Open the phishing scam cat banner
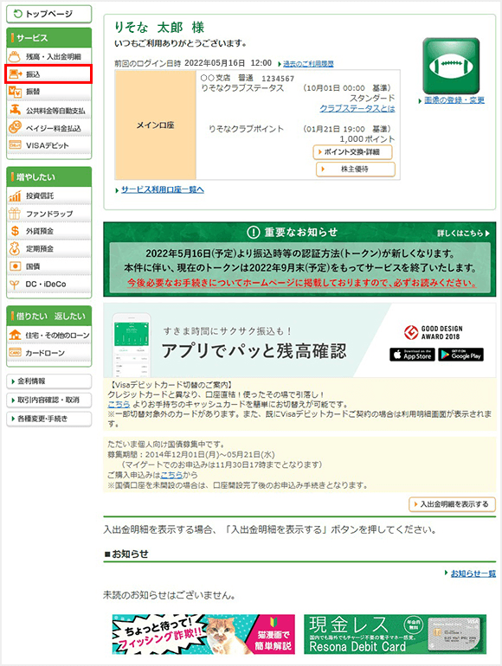The image size is (502, 666). [x=203, y=634]
